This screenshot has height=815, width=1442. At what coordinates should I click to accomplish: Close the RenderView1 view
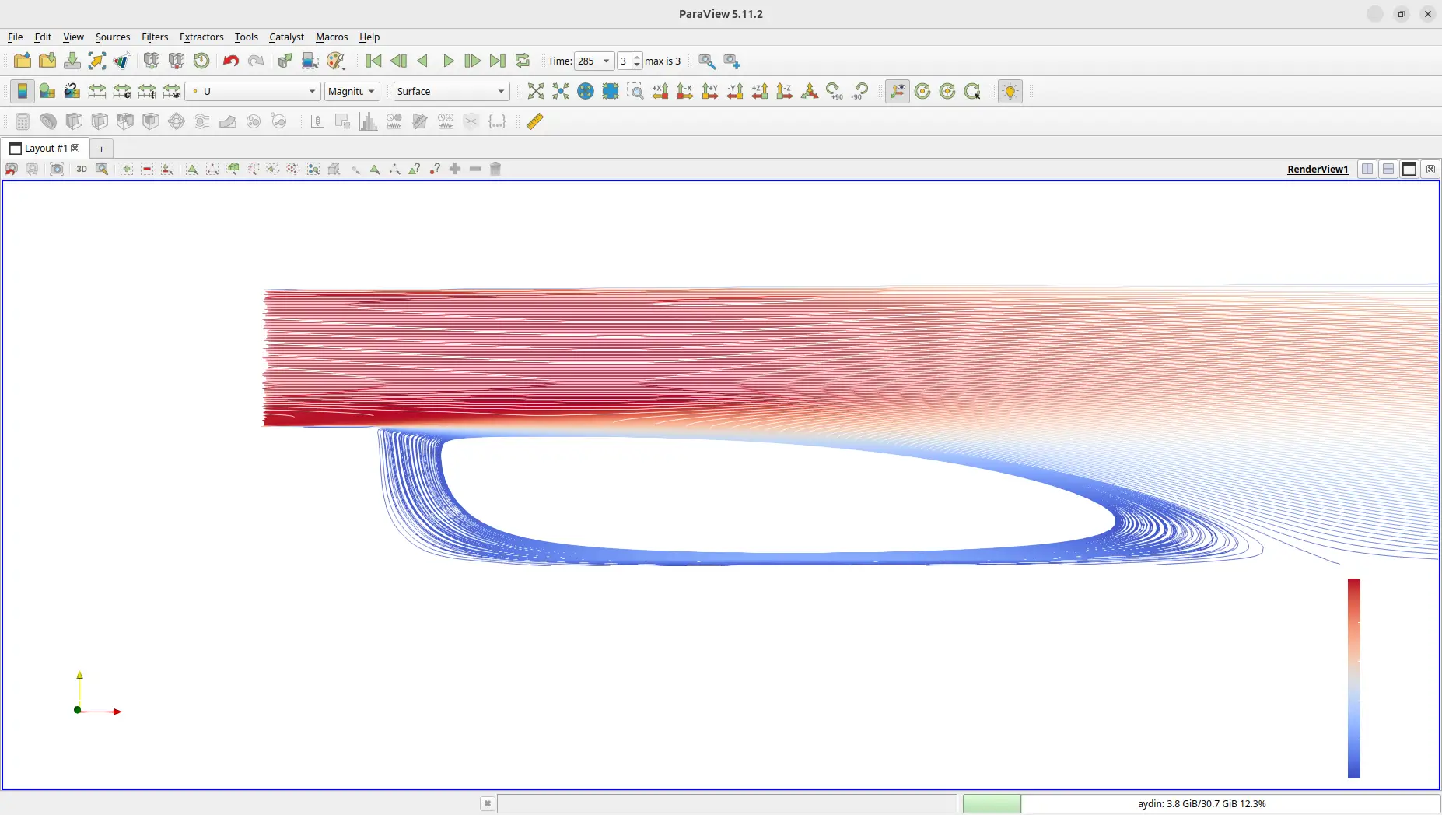click(x=1430, y=169)
